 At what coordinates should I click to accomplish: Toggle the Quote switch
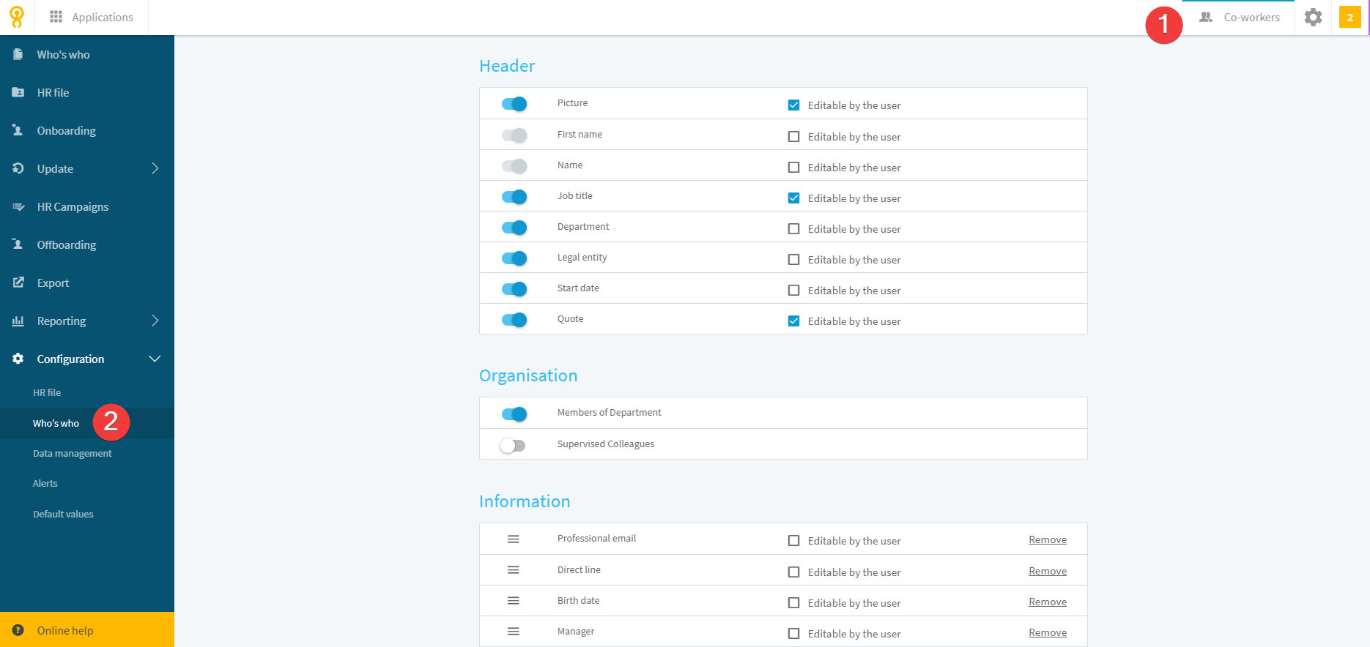tap(514, 320)
